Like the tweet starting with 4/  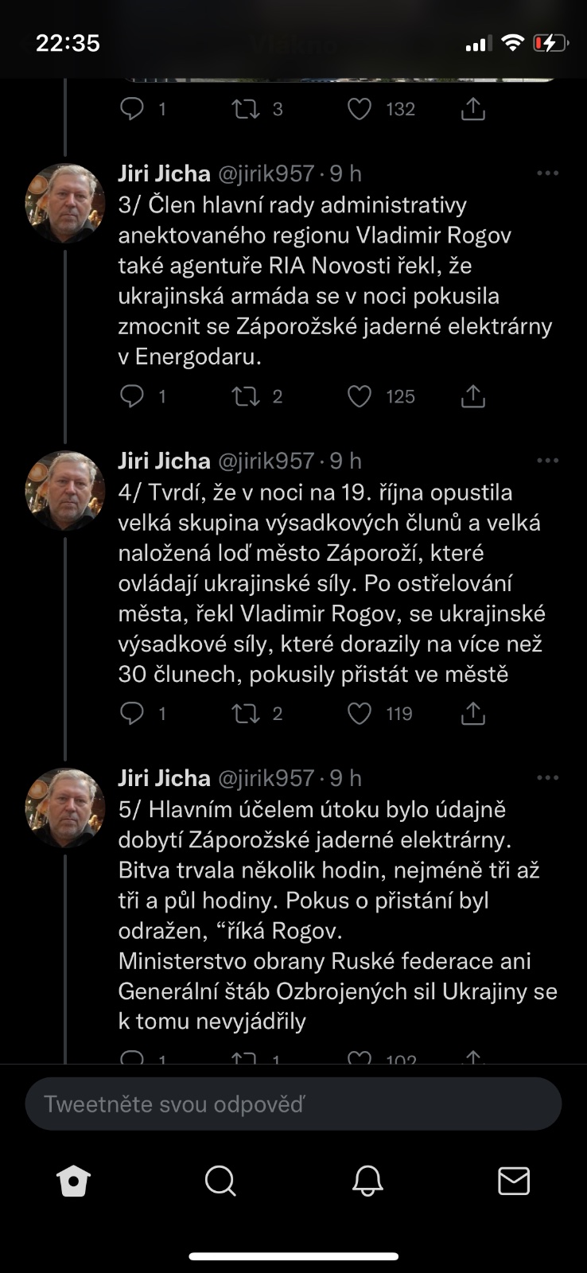pos(360,714)
